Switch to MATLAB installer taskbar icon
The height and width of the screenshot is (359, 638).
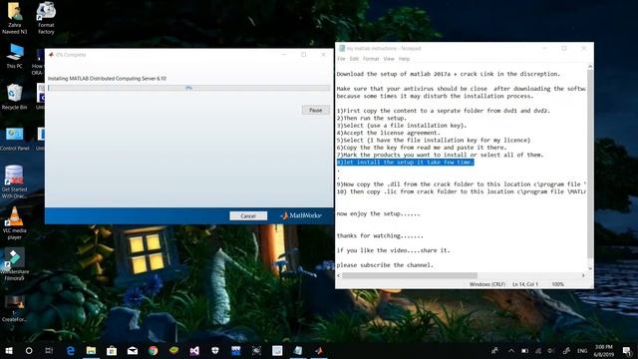(x=319, y=350)
